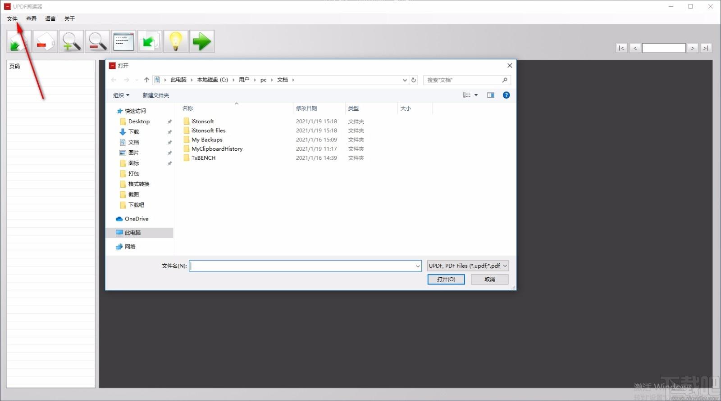Image resolution: width=721 pixels, height=401 pixels.
Task: Go to first page button
Action: click(x=621, y=48)
